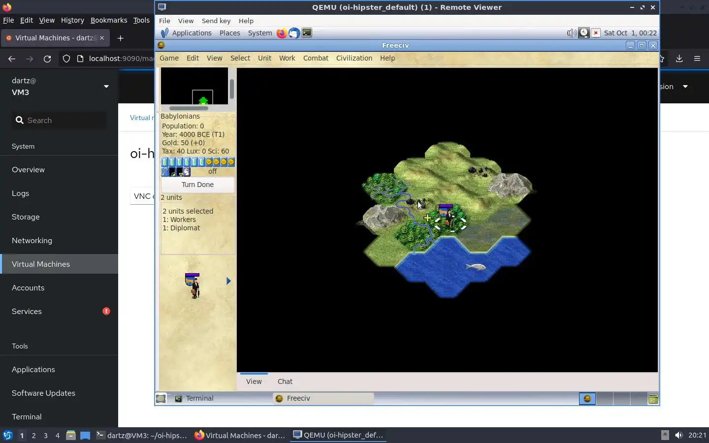
Task: Open Virtual Machines in Cockpit sidebar
Action: pos(59,264)
